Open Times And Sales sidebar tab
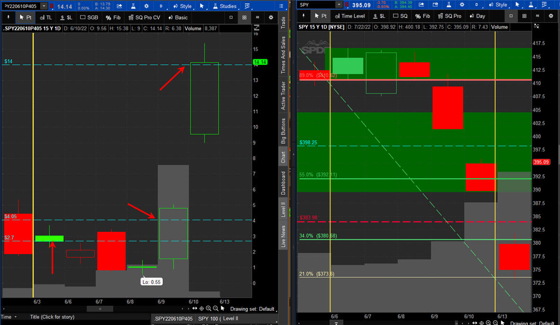 pyautogui.click(x=283, y=55)
